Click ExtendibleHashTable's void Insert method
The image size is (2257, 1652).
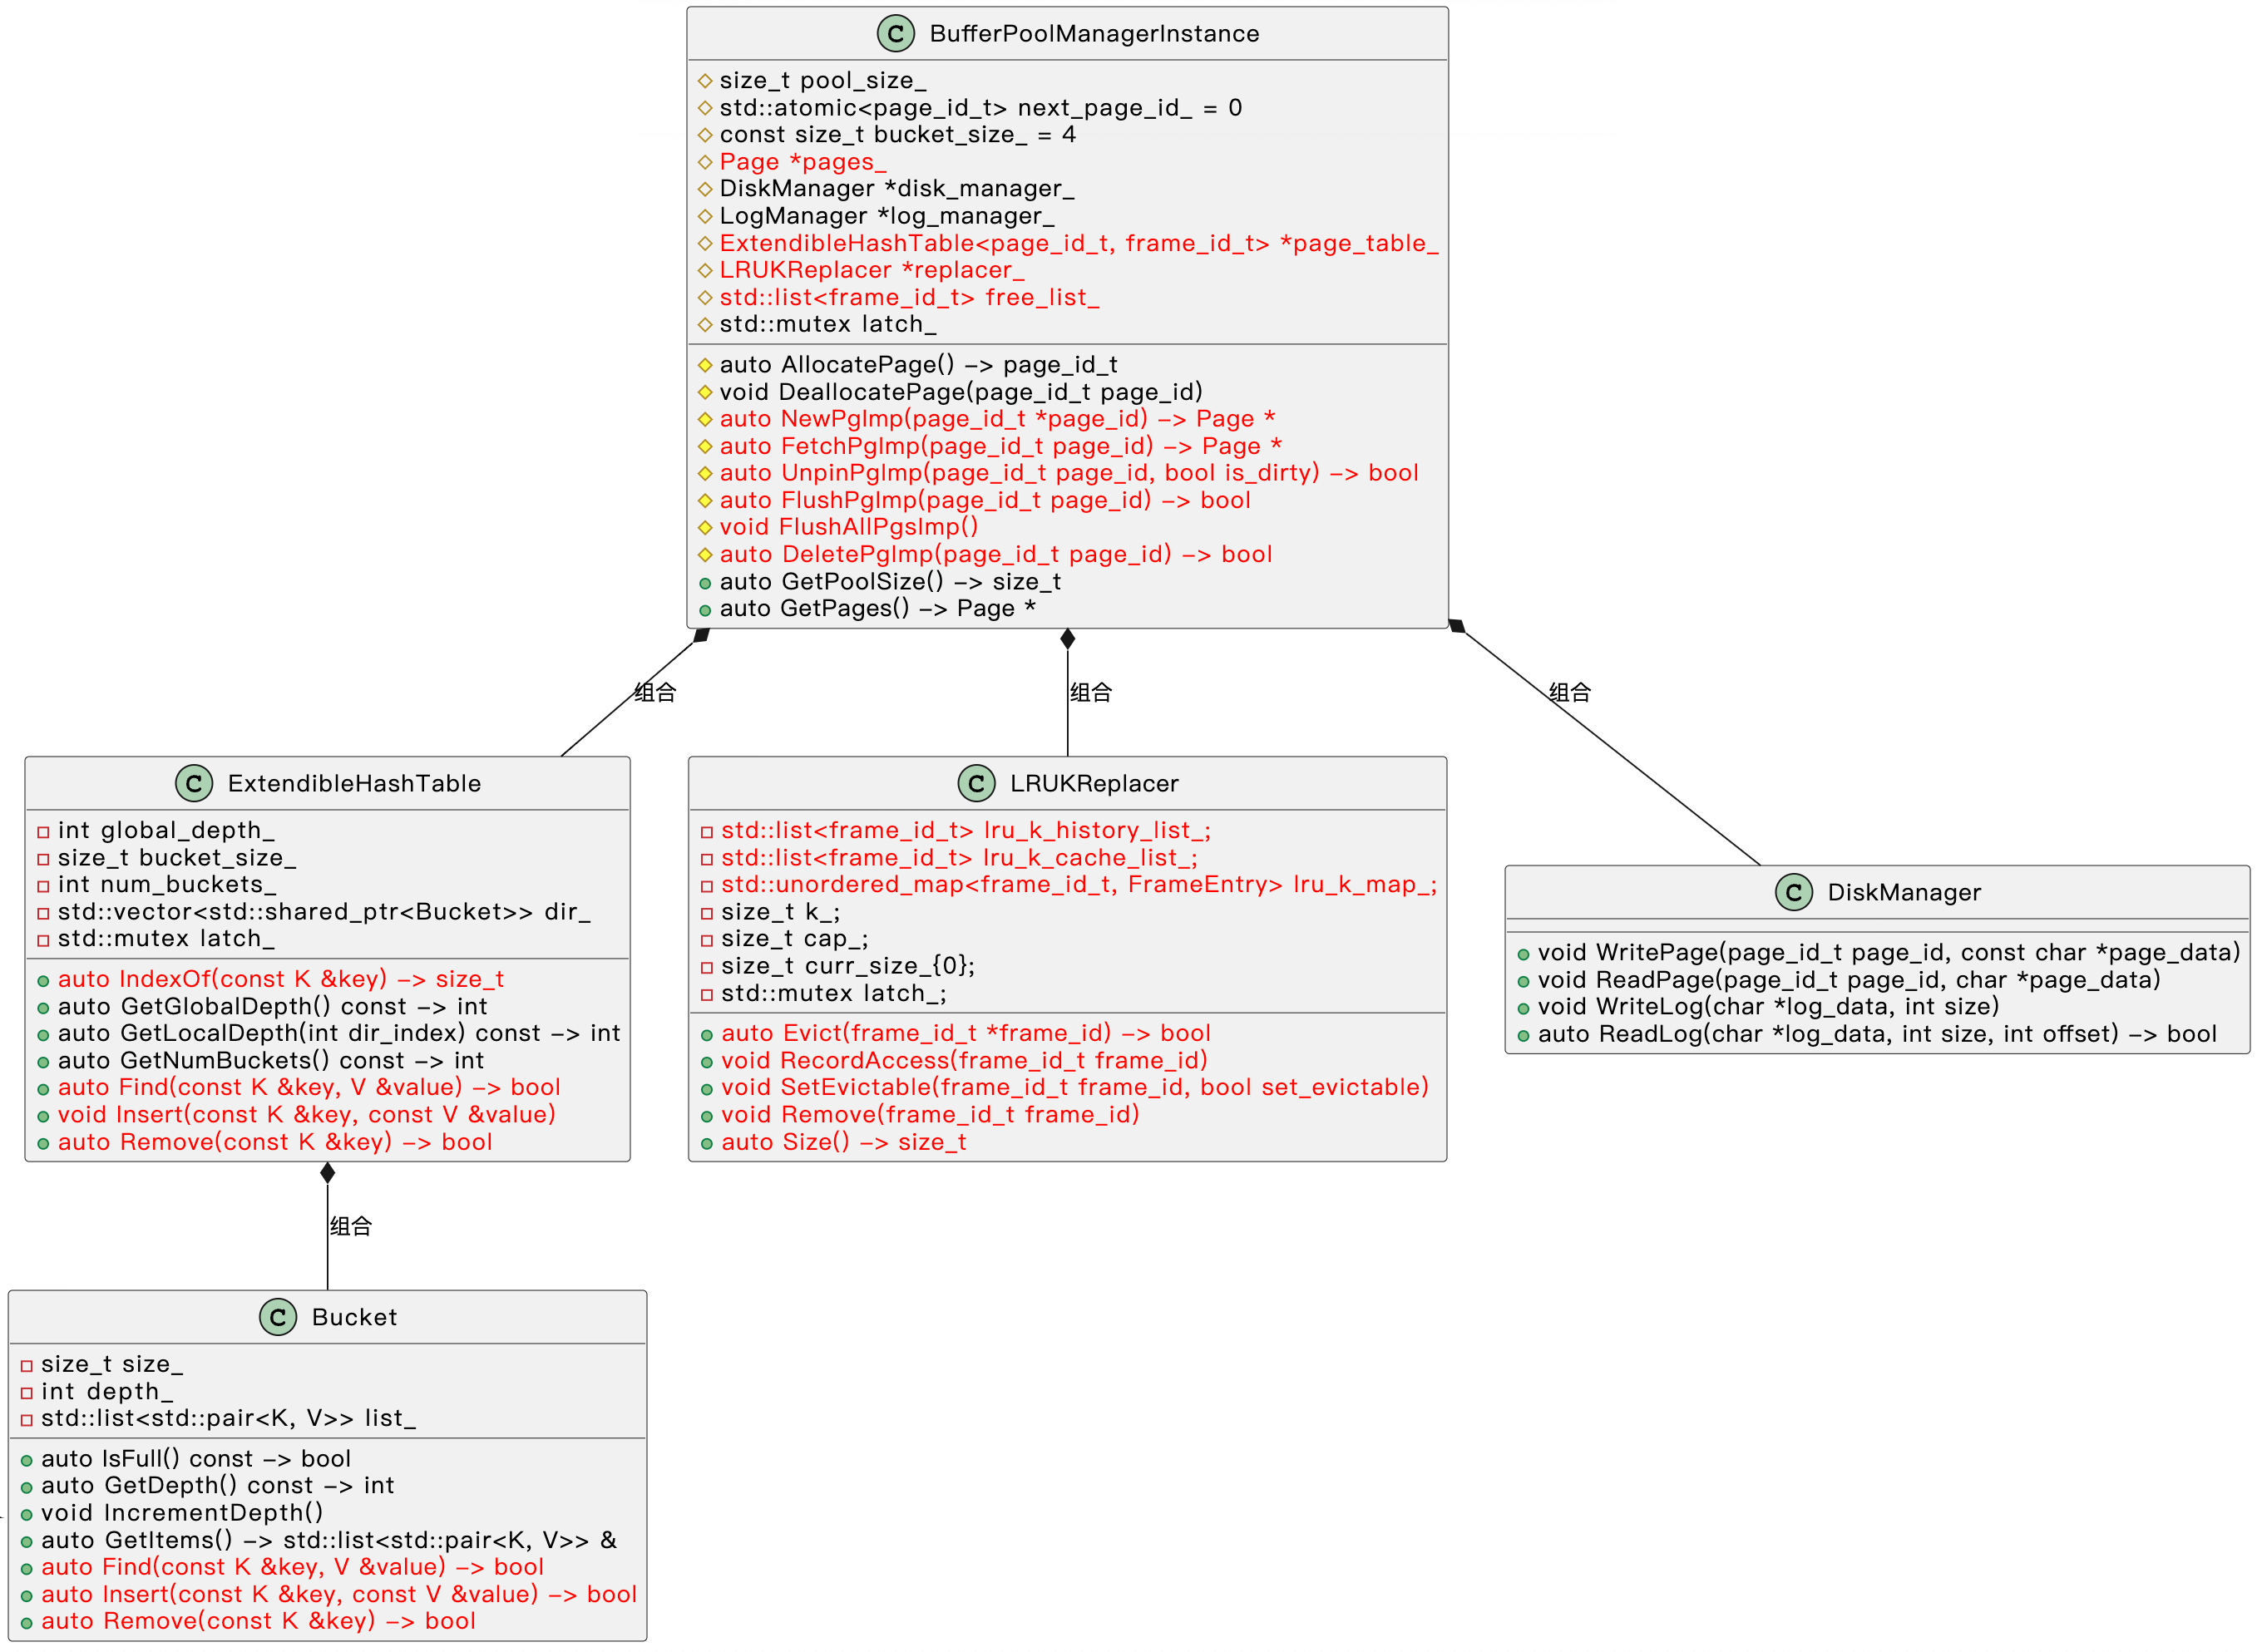click(x=306, y=1115)
